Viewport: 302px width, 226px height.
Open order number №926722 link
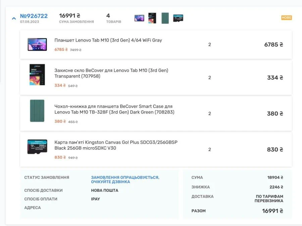point(34,16)
